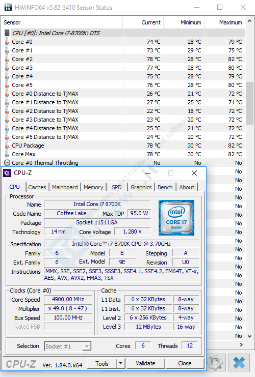Click clock icon beside Core #0 Thermal Throttling
Screen dimensions: 255x377
[x=7, y=163]
